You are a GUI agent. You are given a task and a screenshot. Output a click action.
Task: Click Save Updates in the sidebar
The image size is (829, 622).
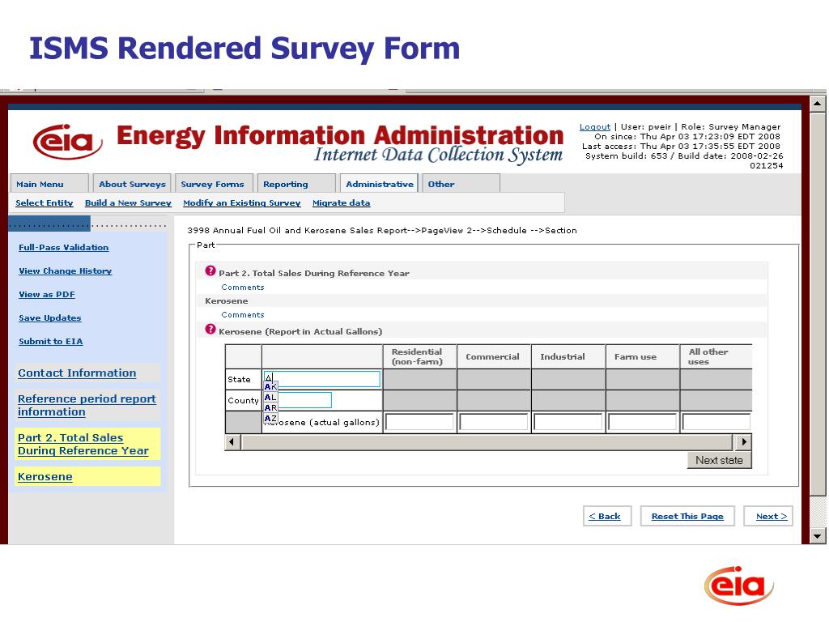pos(49,317)
